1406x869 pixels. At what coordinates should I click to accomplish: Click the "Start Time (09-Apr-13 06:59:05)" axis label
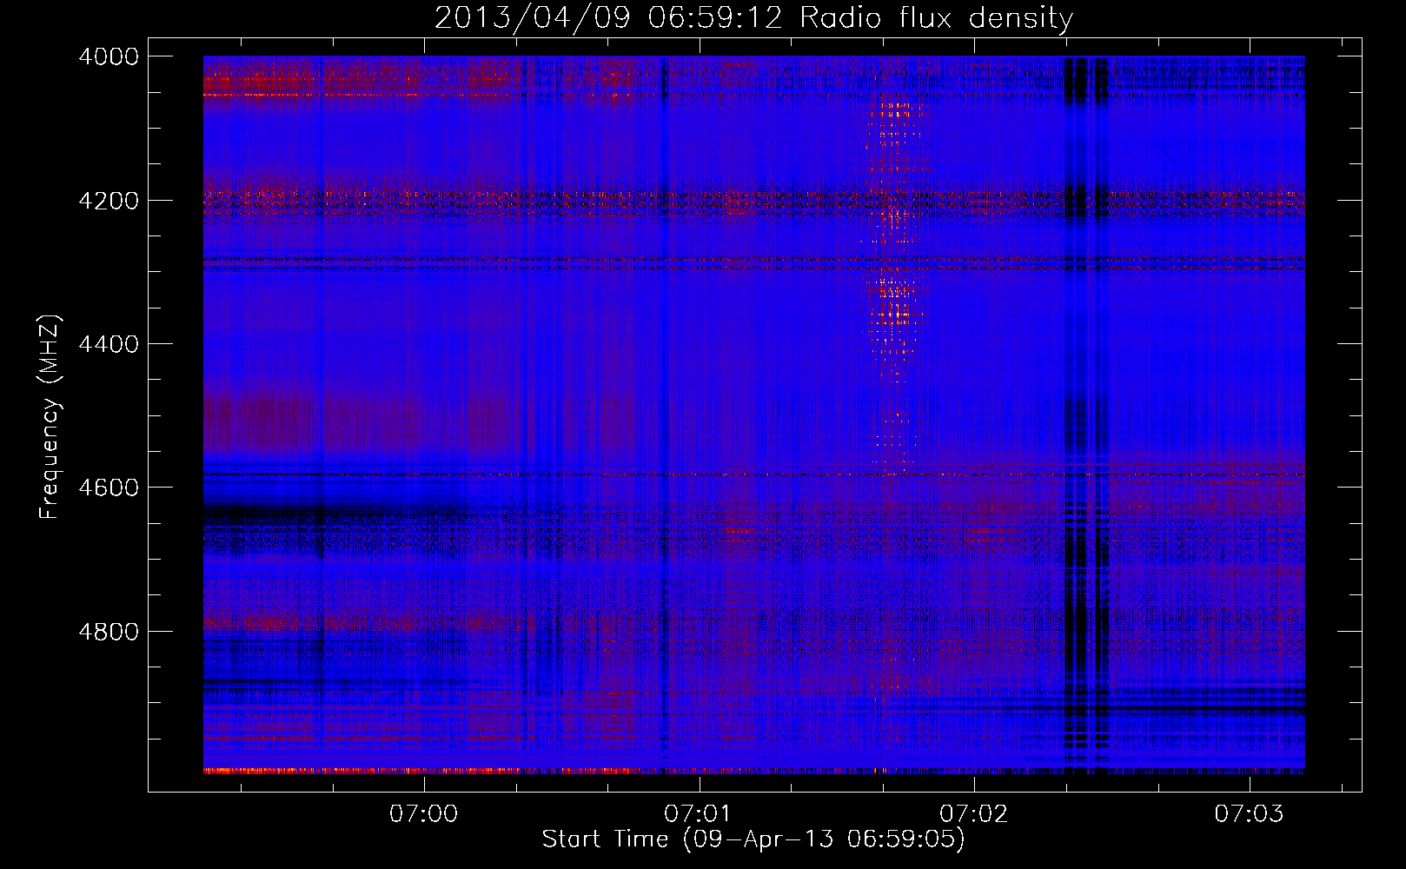pyautogui.click(x=753, y=839)
